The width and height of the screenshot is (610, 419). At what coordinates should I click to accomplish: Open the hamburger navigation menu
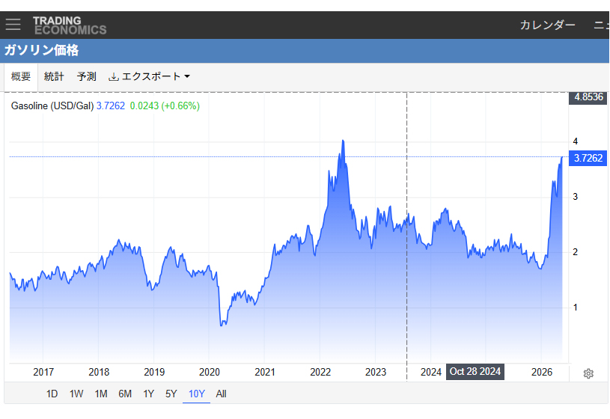(13, 25)
